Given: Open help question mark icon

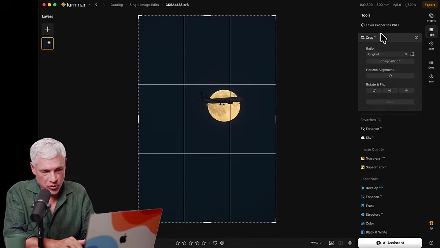Looking at the screenshot, I should click(431, 243).
